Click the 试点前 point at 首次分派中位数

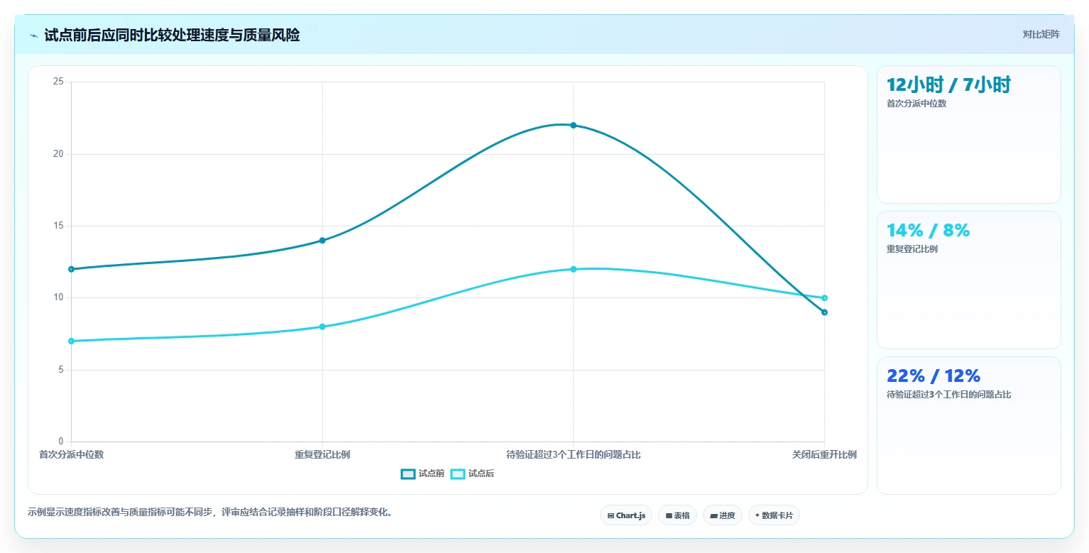point(72,269)
